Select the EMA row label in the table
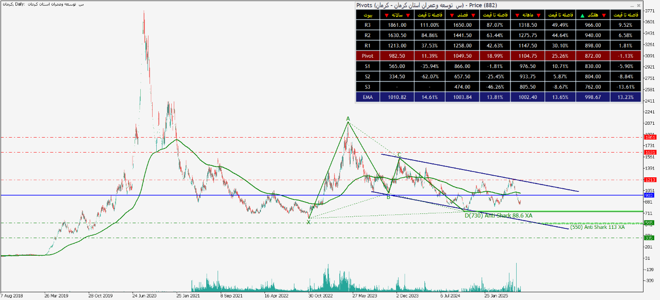 pos(367,96)
